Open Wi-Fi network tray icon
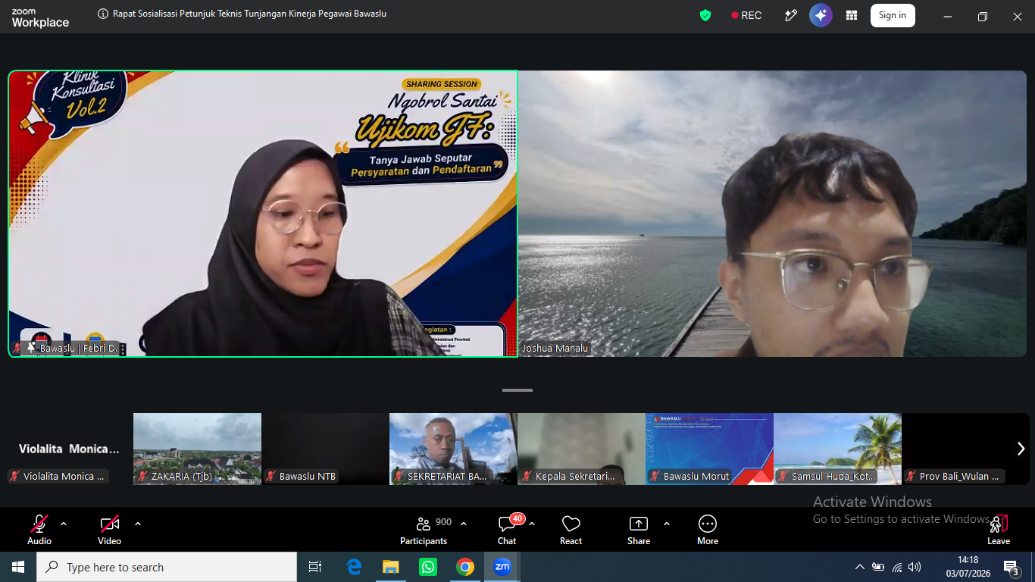 click(897, 567)
